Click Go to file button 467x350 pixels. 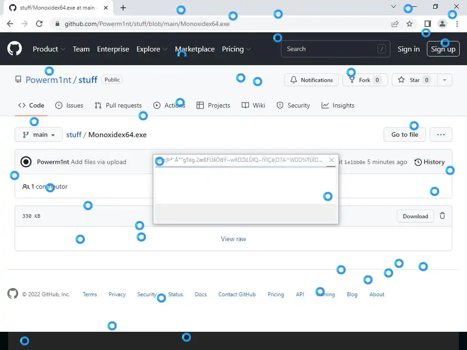[x=405, y=134]
